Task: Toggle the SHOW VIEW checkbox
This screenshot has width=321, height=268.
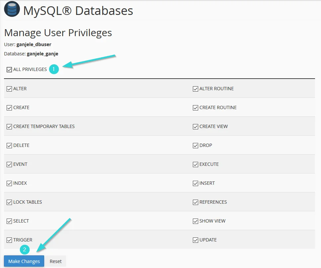Action: 196,221
